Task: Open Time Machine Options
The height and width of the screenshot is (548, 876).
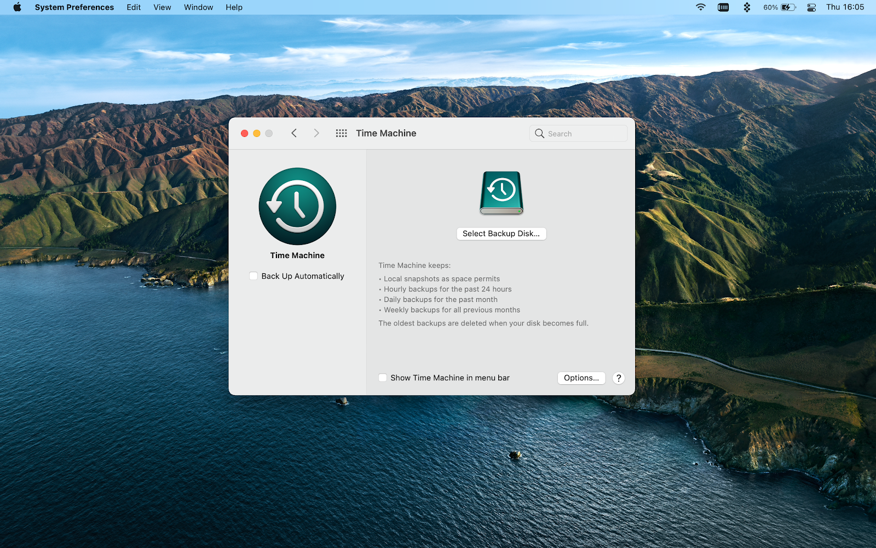Action: [581, 378]
